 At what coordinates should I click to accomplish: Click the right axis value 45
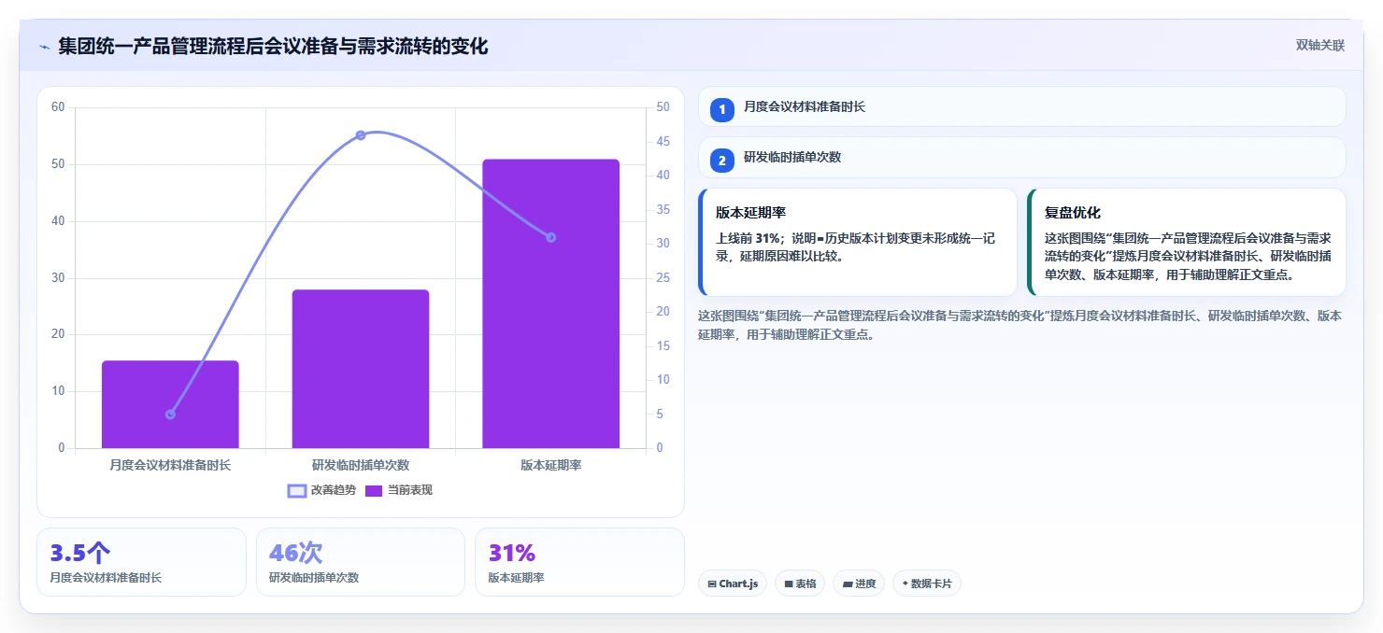click(x=663, y=141)
